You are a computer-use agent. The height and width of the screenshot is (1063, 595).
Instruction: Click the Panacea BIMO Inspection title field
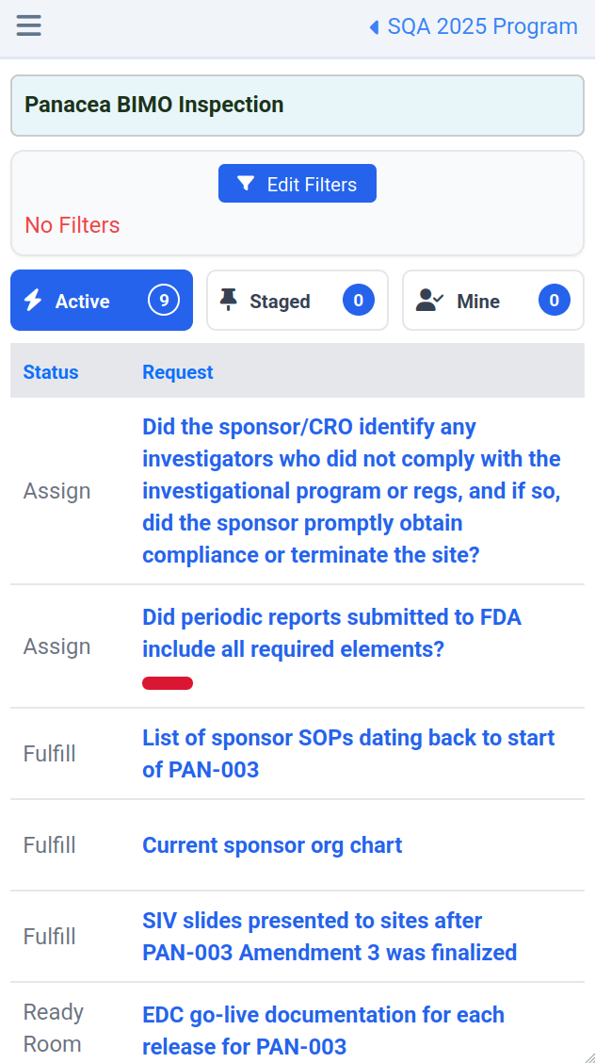[297, 105]
